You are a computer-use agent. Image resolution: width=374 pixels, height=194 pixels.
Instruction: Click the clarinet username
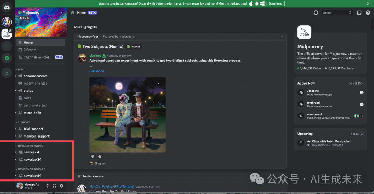[95, 55]
